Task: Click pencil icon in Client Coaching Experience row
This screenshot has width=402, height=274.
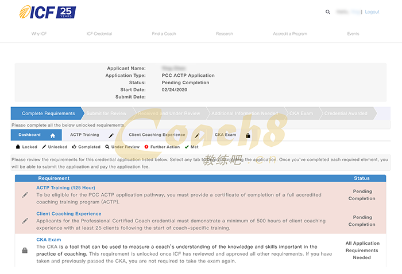Action: tap(25, 221)
